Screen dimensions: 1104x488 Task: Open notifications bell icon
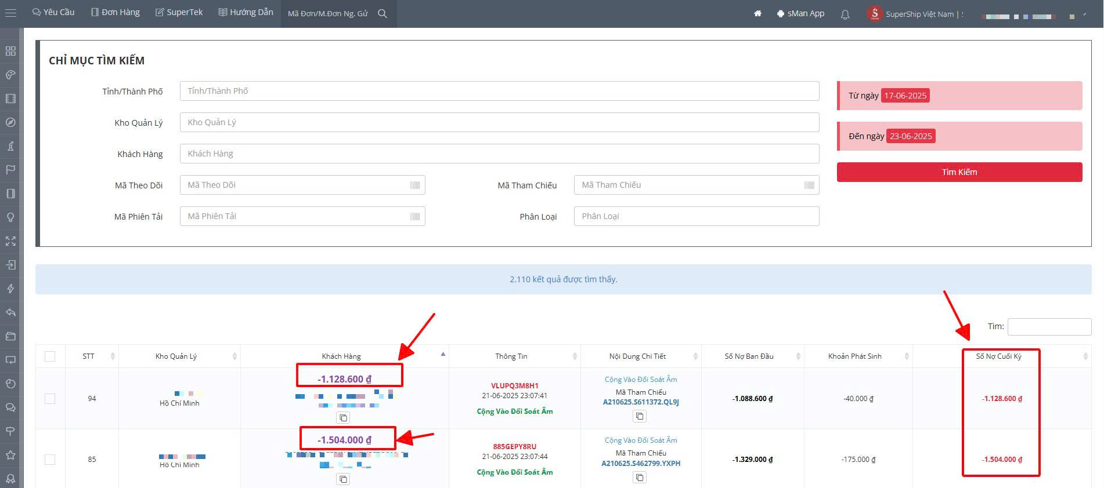(845, 14)
